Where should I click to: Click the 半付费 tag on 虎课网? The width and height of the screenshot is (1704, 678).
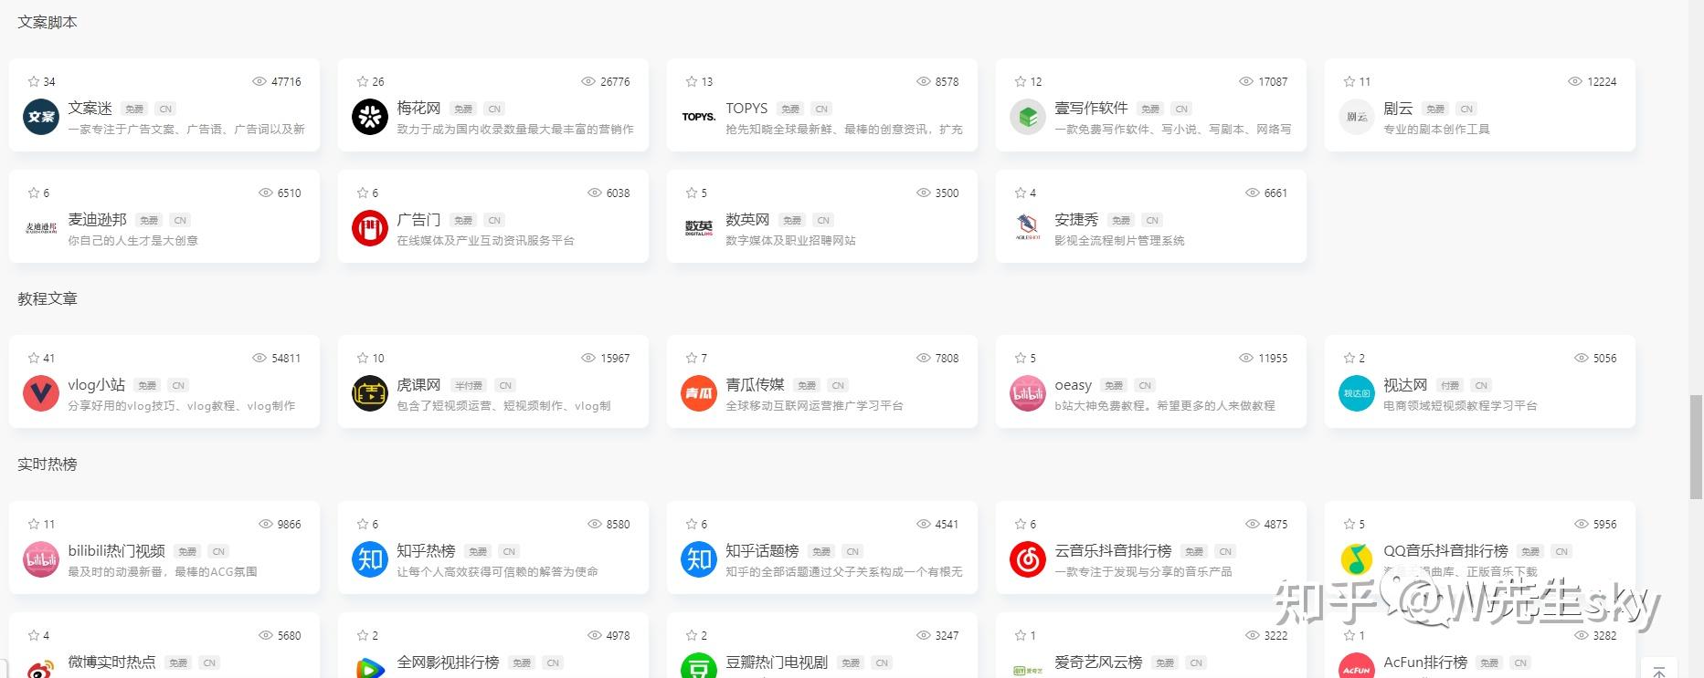[469, 385]
